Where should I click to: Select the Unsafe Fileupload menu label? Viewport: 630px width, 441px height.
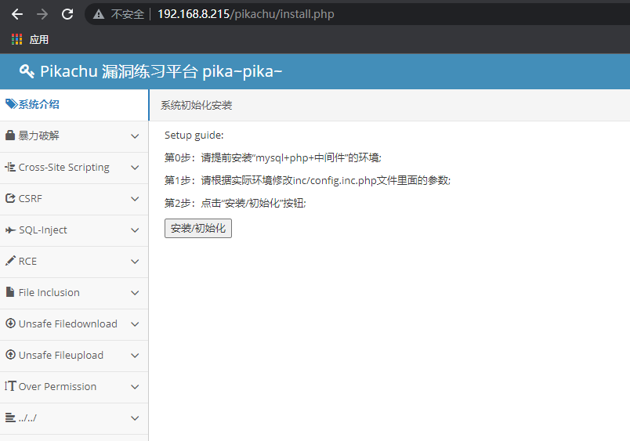coord(61,355)
